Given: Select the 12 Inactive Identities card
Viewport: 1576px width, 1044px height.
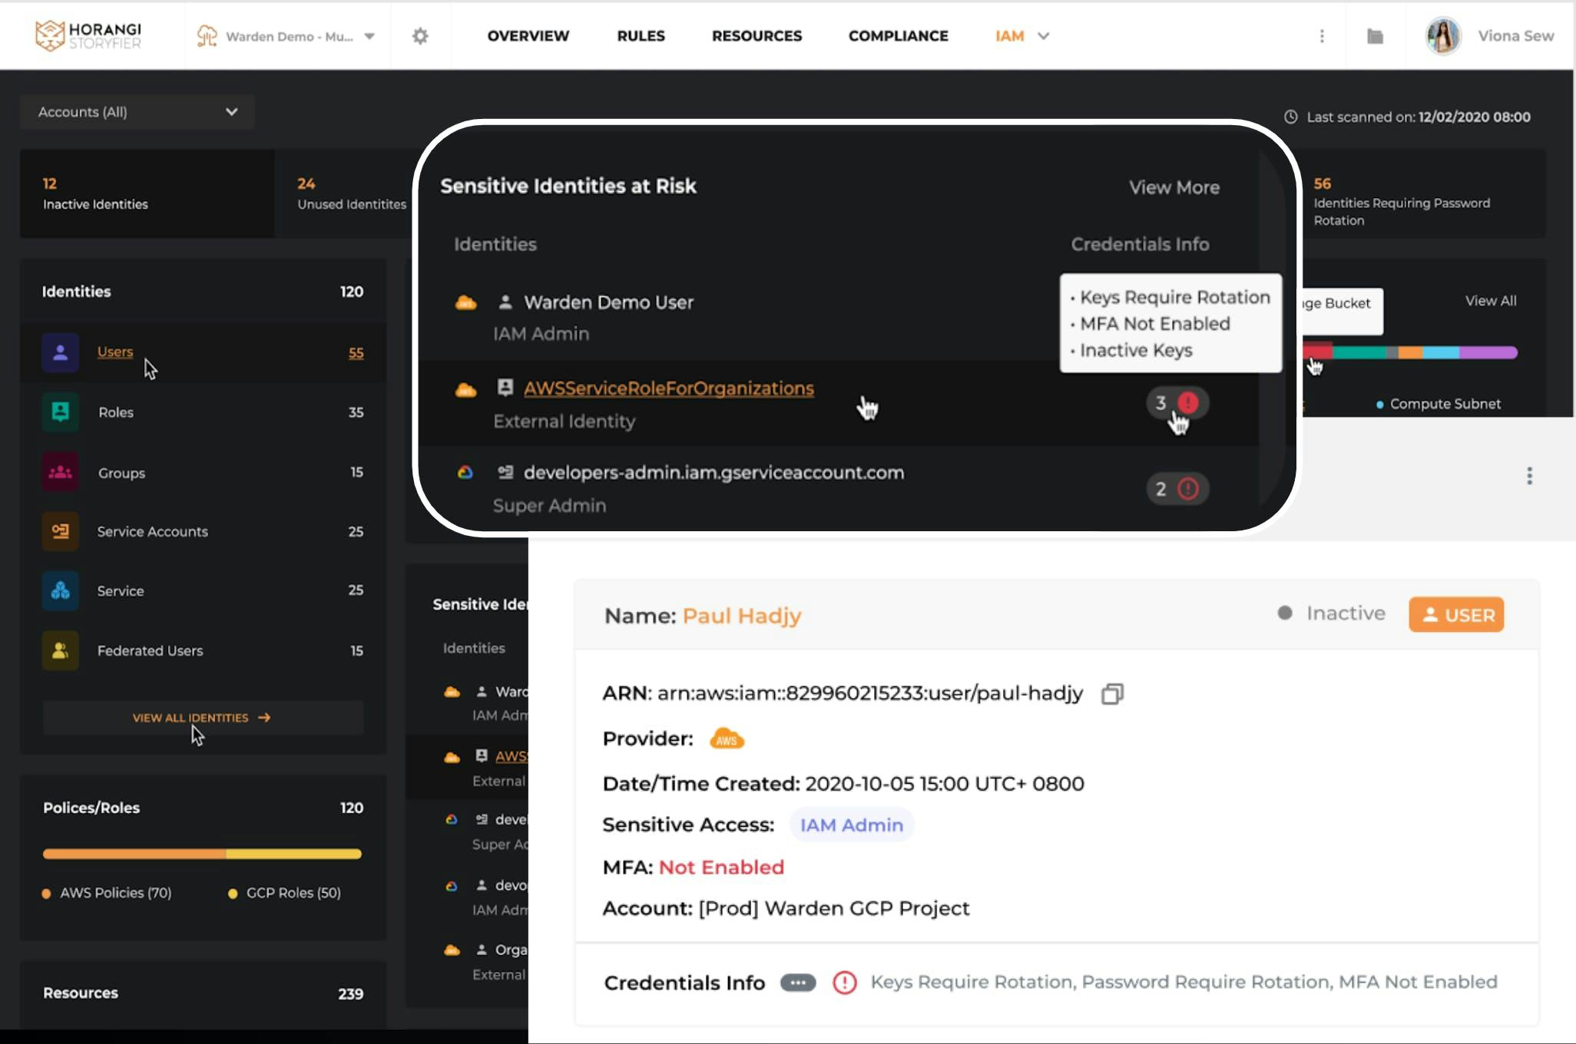Looking at the screenshot, I should 147,193.
